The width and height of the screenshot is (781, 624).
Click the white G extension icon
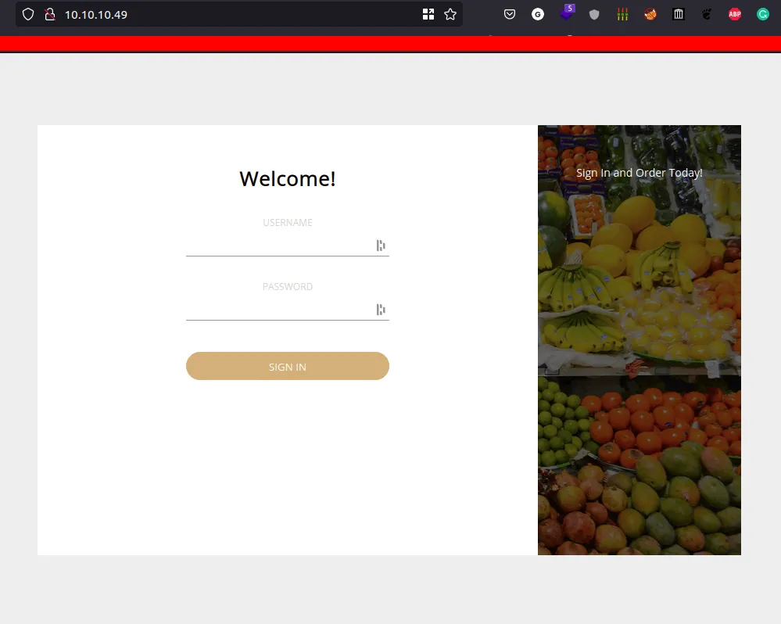pos(537,14)
